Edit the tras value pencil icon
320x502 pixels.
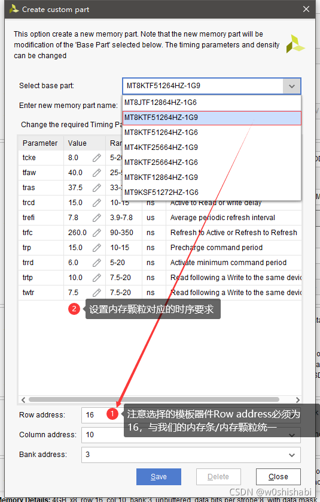(x=97, y=188)
